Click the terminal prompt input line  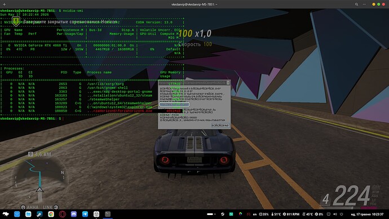click(x=32, y=119)
